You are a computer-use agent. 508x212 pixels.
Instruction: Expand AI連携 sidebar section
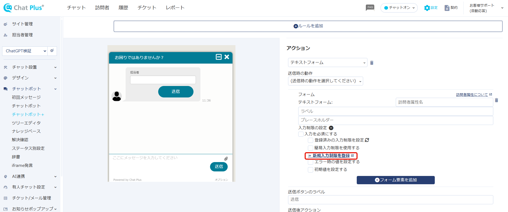[x=56, y=176]
